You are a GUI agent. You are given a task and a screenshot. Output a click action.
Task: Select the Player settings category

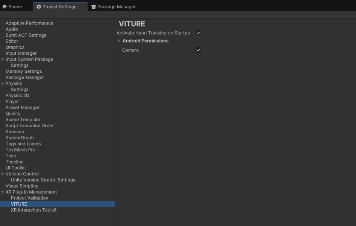(12, 102)
